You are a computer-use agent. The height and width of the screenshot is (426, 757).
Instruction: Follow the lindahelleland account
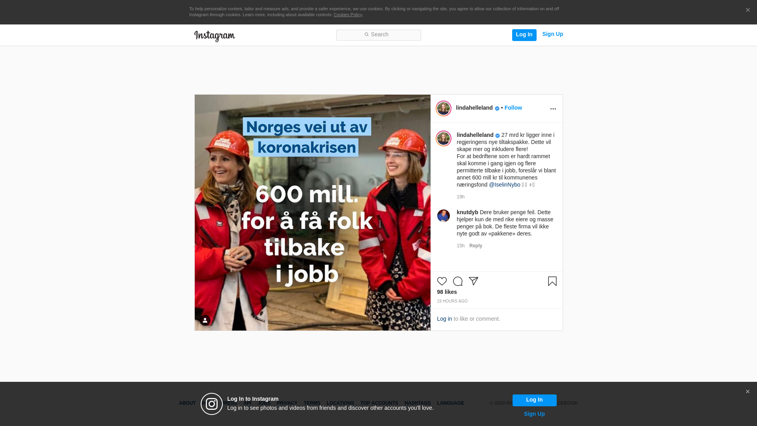tap(513, 108)
